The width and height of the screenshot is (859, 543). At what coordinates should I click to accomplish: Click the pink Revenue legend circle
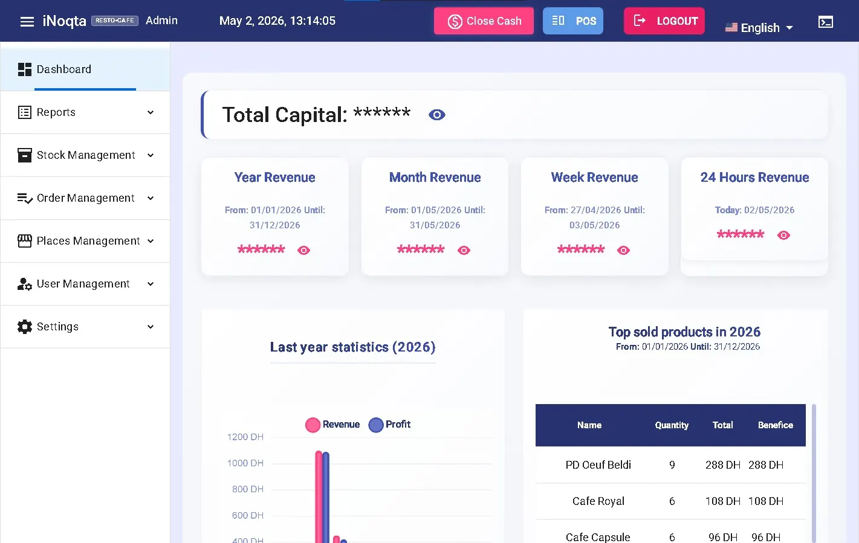[313, 425]
